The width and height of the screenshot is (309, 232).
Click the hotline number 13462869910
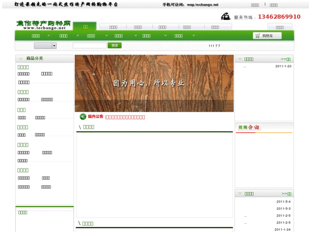click(279, 17)
